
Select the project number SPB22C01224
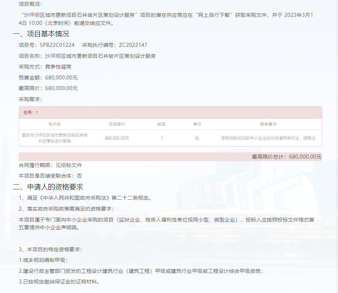coord(57,45)
